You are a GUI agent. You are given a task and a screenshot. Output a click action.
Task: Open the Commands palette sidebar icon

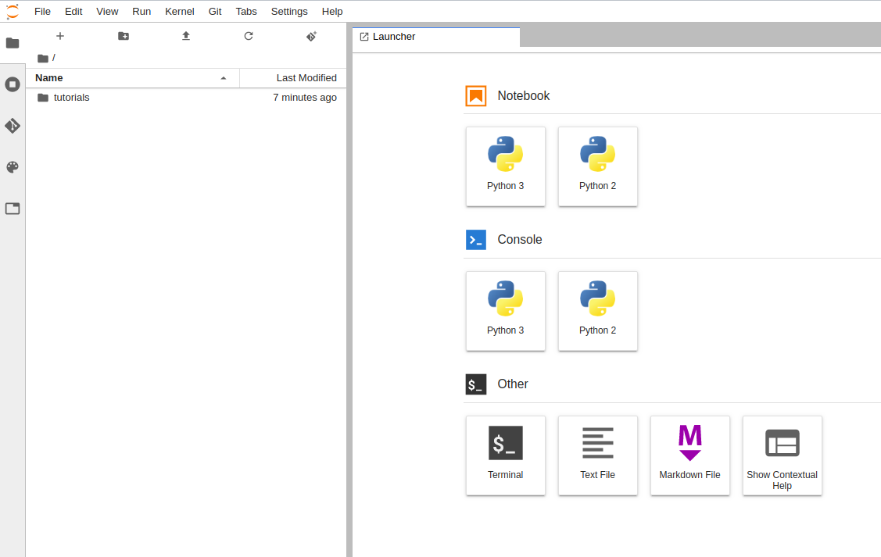pyautogui.click(x=13, y=167)
